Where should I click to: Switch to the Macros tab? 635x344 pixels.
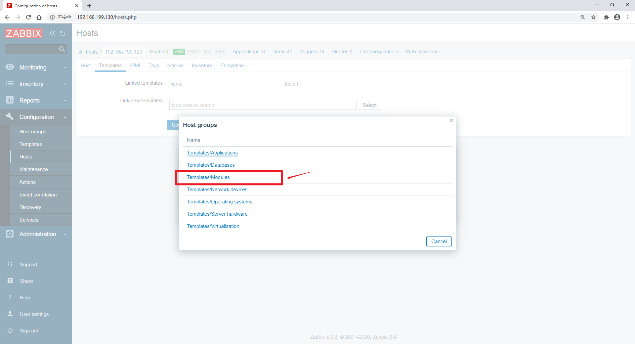coord(175,65)
